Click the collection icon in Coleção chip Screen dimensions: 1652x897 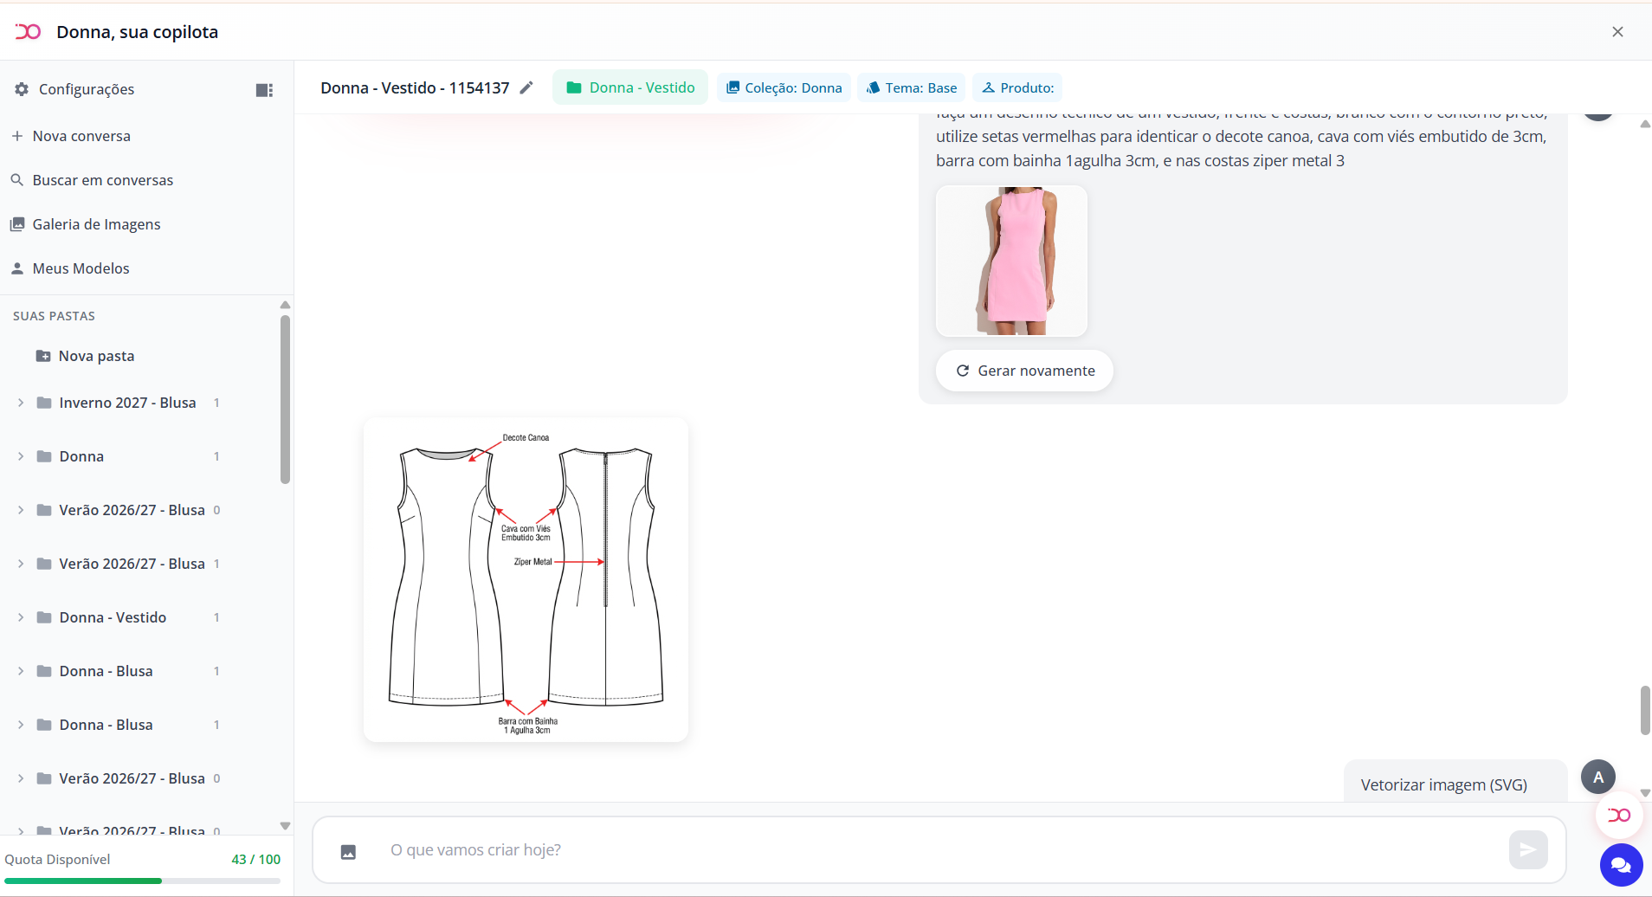pyautogui.click(x=732, y=87)
